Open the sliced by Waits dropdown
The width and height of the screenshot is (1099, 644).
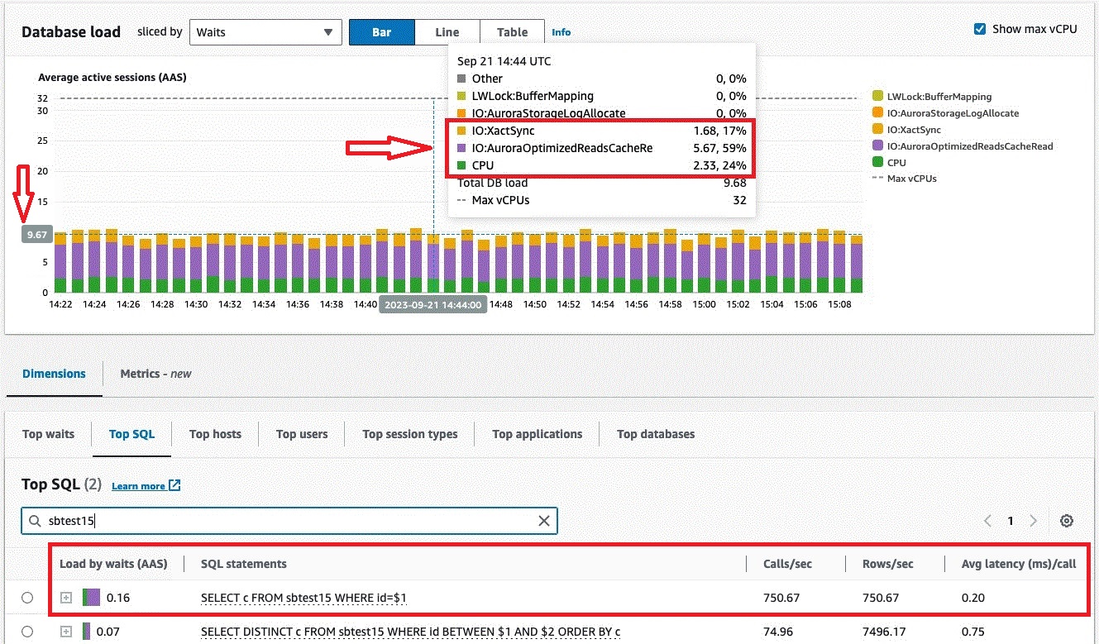(265, 32)
